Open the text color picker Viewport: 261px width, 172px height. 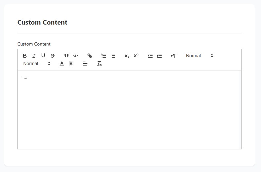click(62, 64)
